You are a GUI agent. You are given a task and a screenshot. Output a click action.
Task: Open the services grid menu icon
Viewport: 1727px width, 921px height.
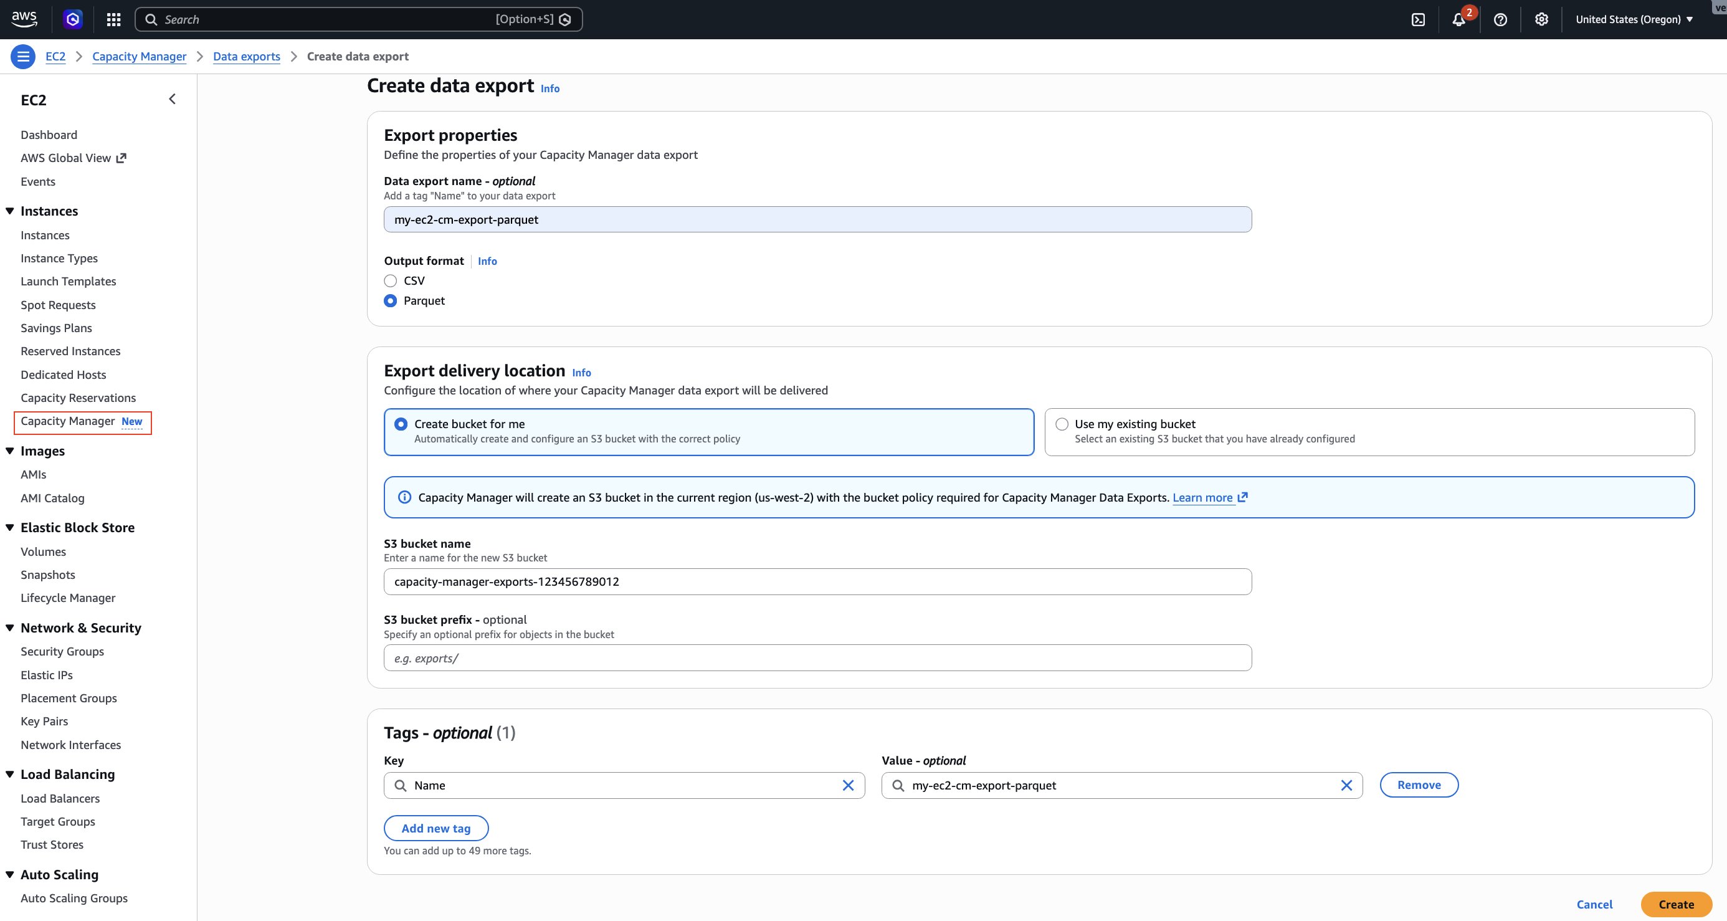pos(113,19)
